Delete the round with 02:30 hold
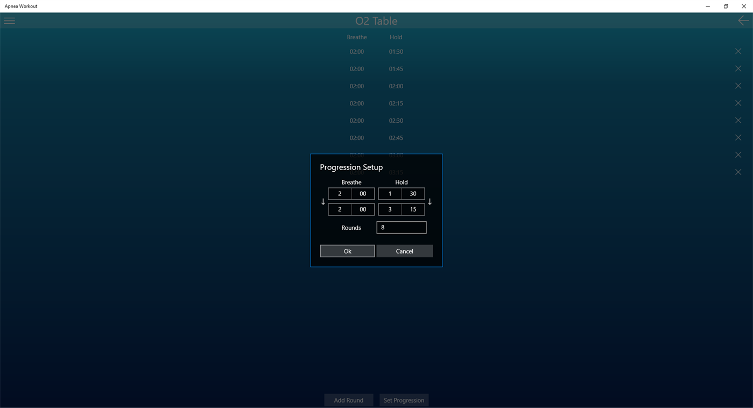The width and height of the screenshot is (753, 408). [x=738, y=120]
